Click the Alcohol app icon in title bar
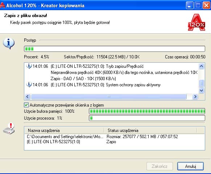211x174 pixels. tap(2, 5)
